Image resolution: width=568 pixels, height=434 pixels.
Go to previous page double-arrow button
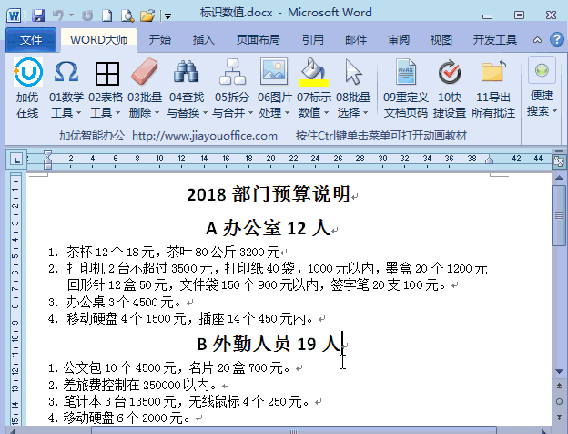[x=559, y=386]
